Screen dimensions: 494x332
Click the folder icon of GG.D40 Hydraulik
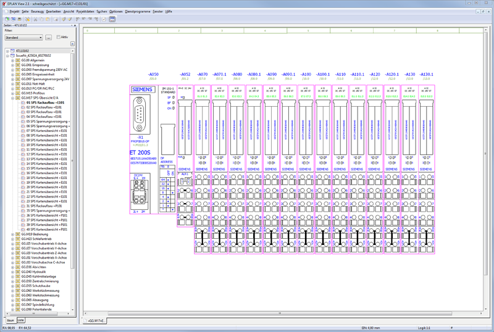coord(18,272)
